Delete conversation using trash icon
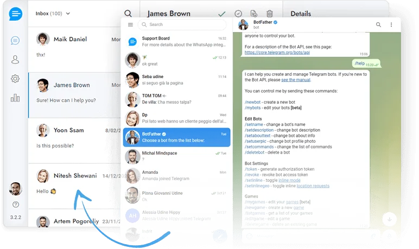The height and width of the screenshot is (249, 419). 270,14
